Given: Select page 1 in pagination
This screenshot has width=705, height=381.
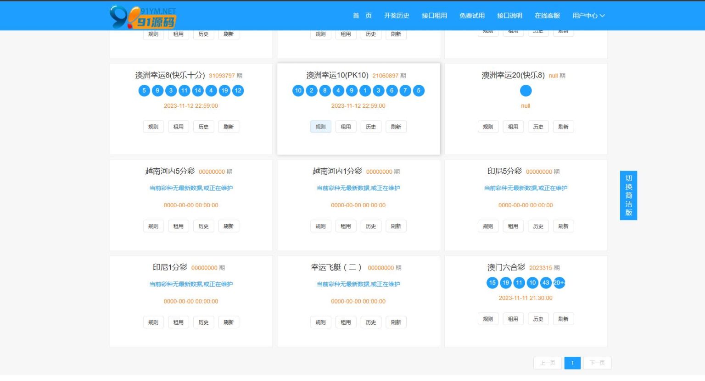Looking at the screenshot, I should [572, 363].
